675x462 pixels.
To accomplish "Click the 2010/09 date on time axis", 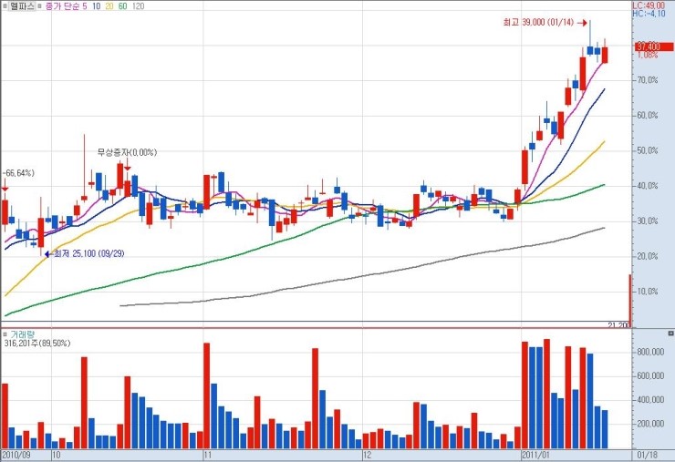I will [16, 453].
